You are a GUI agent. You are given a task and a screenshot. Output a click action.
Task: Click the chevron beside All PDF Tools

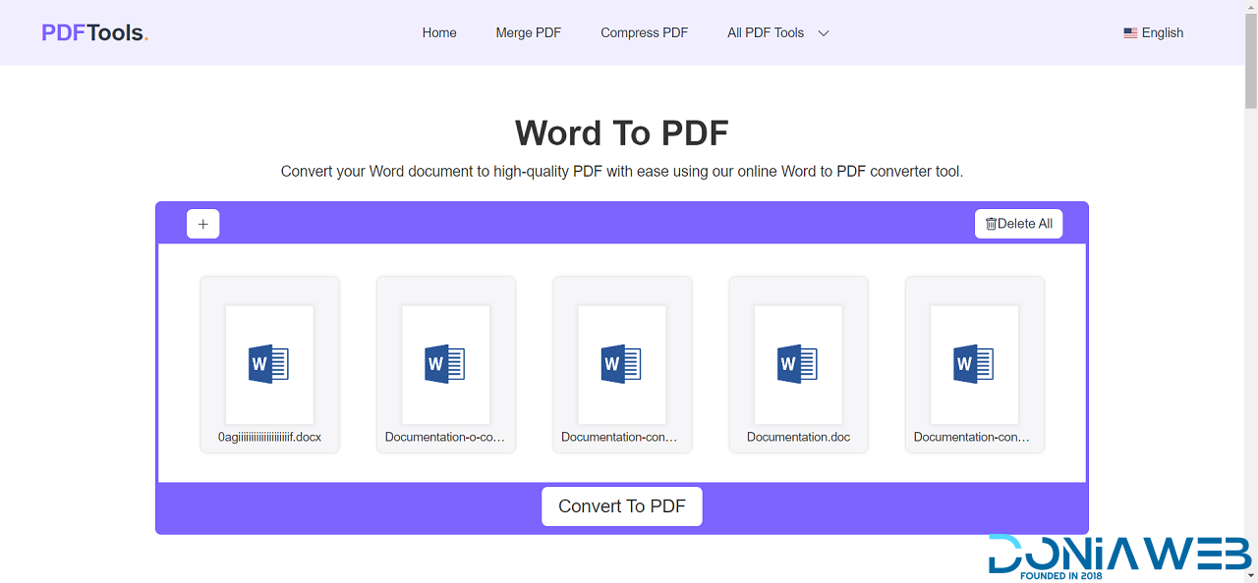pos(824,33)
